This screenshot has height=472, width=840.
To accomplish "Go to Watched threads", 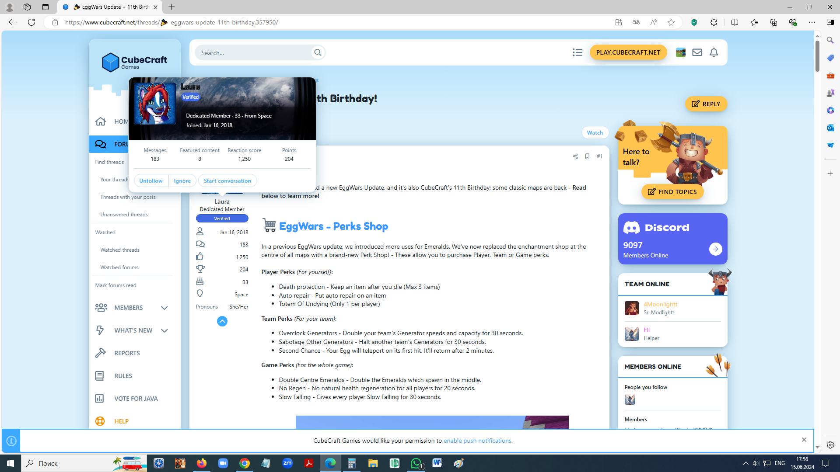I will pos(120,250).
